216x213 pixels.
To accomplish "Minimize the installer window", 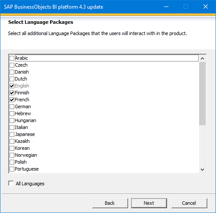I will [x=166, y=6].
